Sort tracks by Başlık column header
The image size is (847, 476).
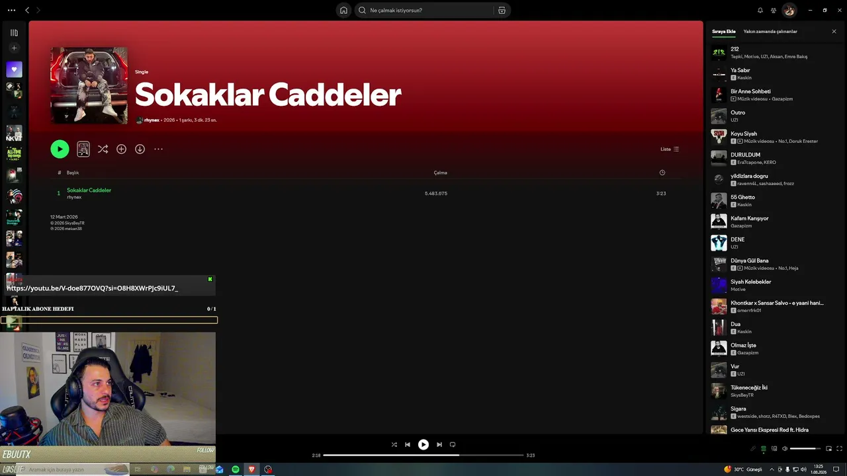click(x=73, y=173)
